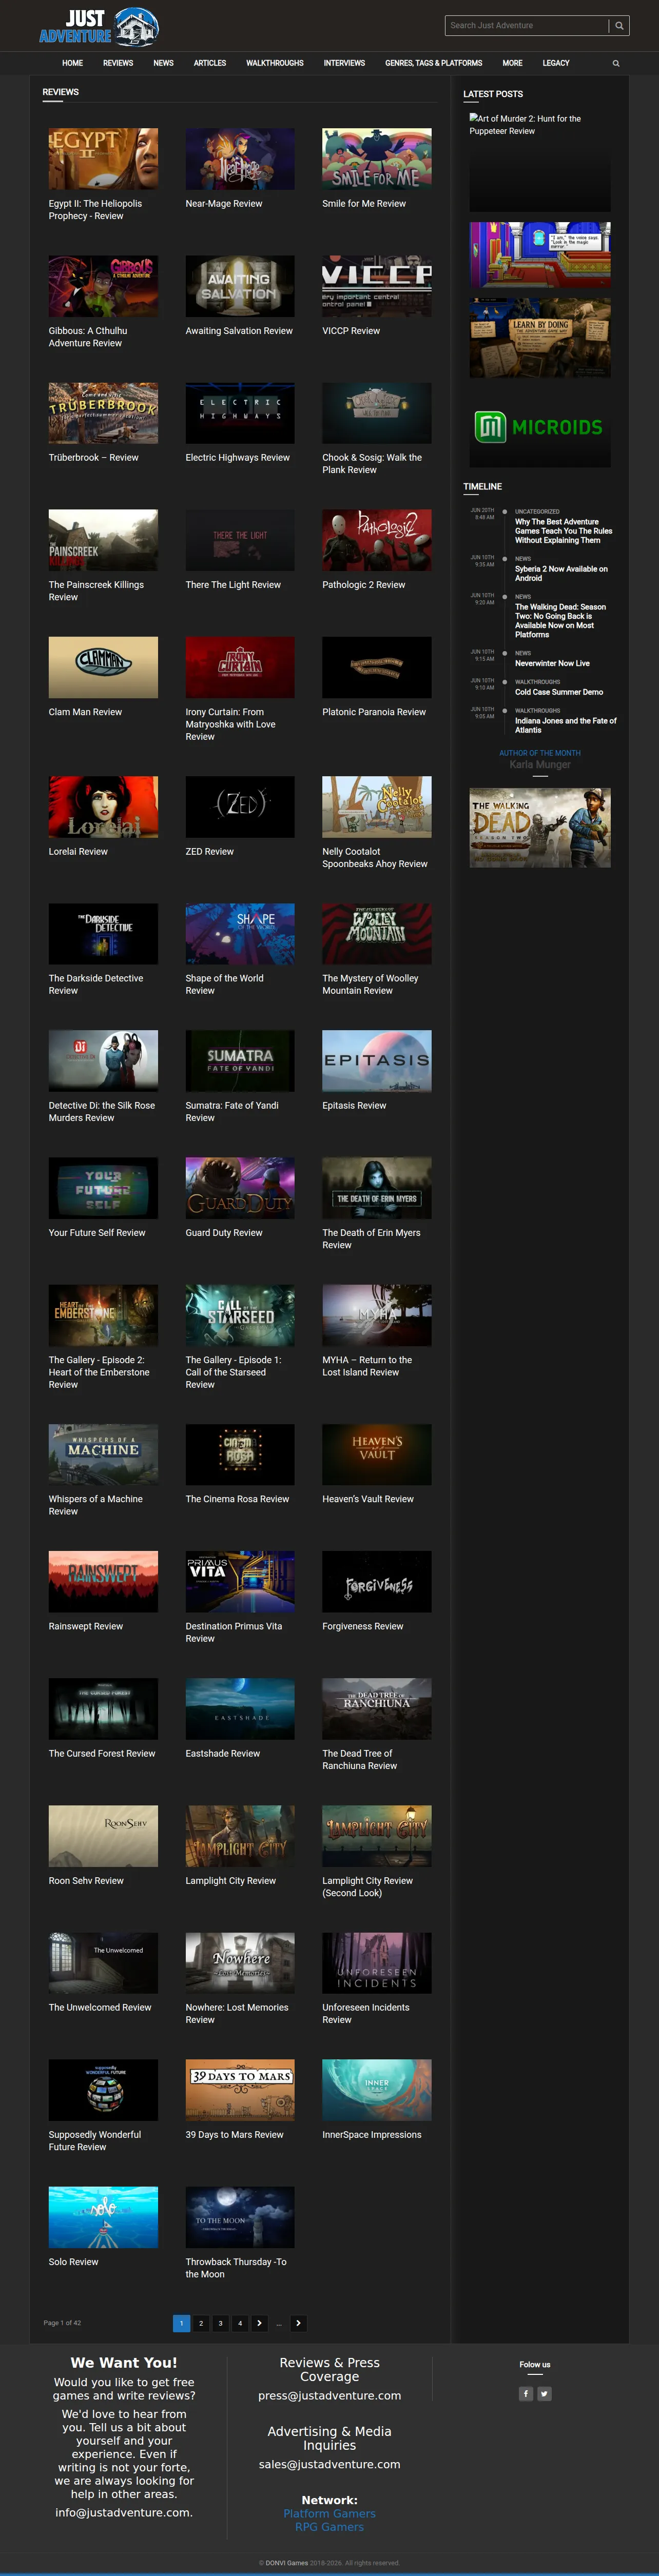Open Nelly Cootalot Spoonbeaks Ahoy thumbnail
Screen dimensions: 659x2576
tap(377, 806)
